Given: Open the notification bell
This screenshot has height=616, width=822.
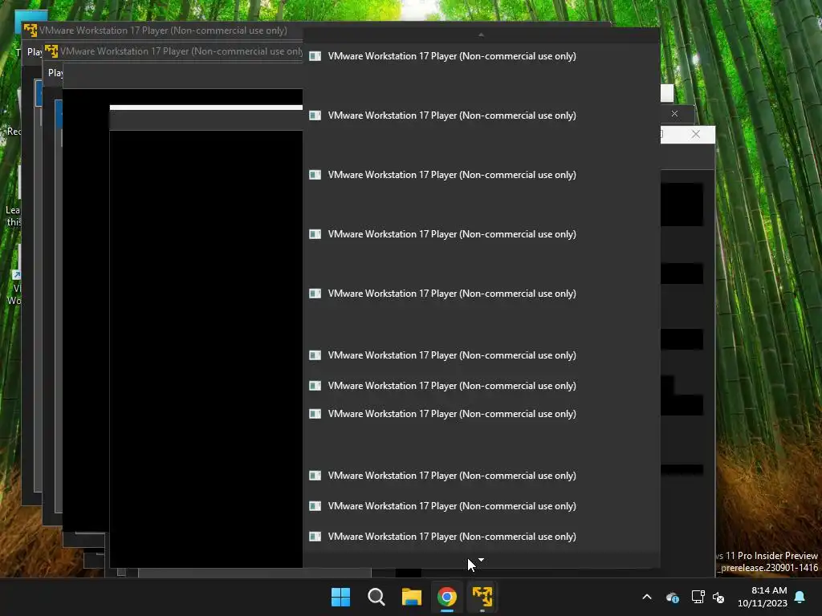Looking at the screenshot, I should (800, 597).
